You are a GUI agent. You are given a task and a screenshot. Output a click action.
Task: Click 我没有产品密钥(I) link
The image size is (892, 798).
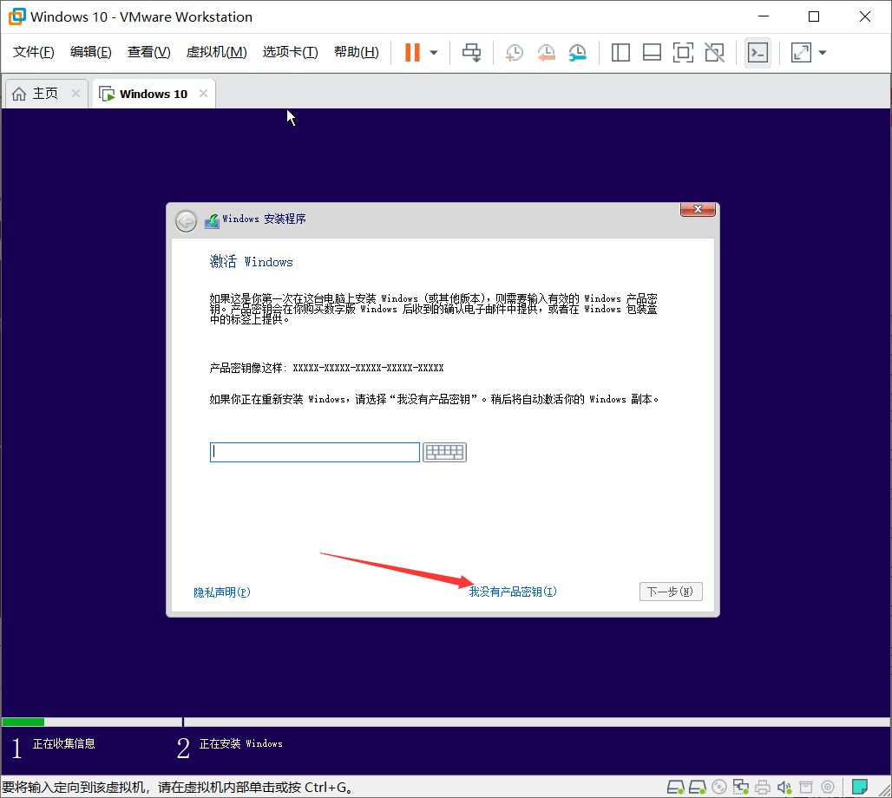pyautogui.click(x=513, y=592)
